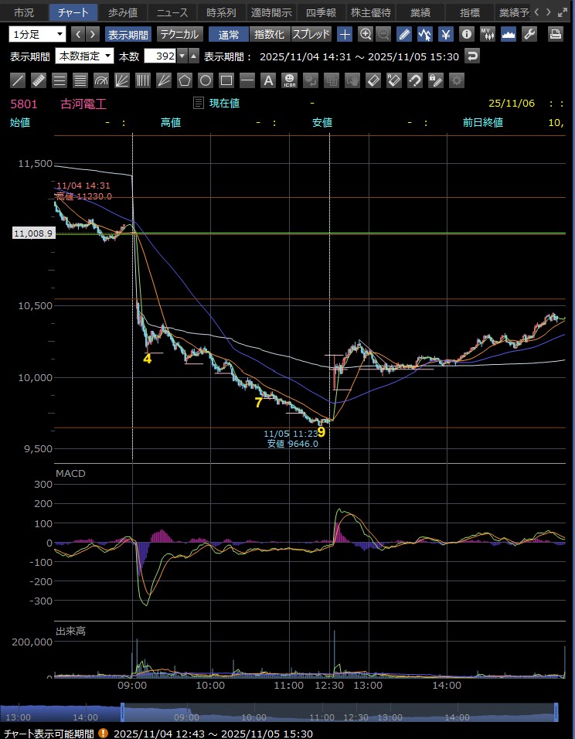The image size is (575, 739).
Task: Open the fullscreen expand control in the tab bar
Action: pos(562,12)
